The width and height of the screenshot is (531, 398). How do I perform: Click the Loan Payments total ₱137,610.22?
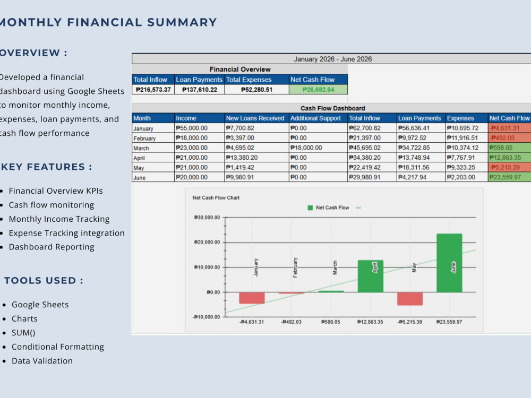tap(200, 90)
